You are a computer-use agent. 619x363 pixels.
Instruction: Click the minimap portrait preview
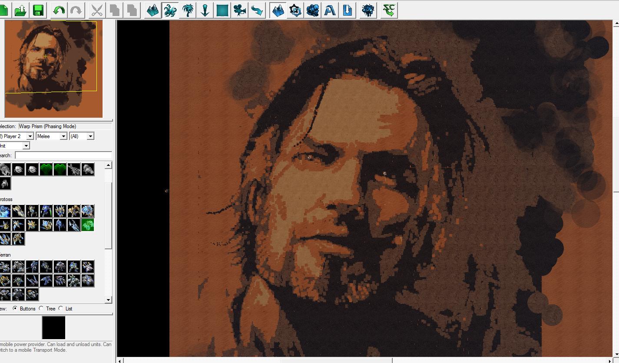pyautogui.click(x=53, y=69)
